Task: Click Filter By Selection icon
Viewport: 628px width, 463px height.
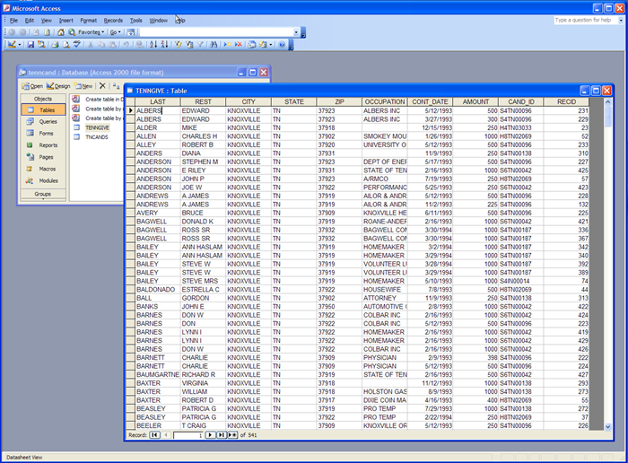Action: [179, 45]
